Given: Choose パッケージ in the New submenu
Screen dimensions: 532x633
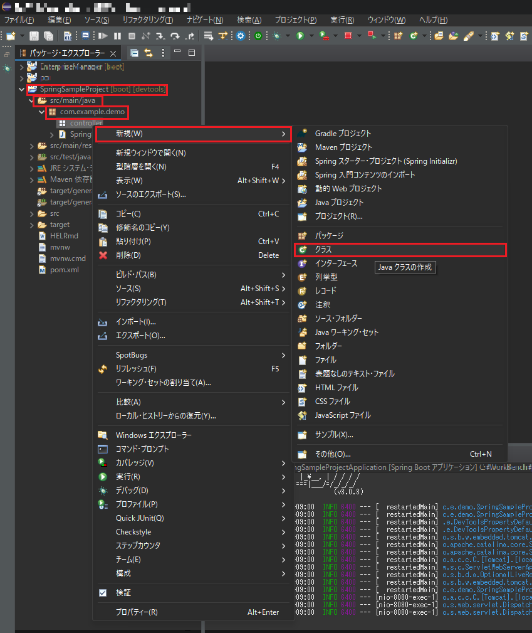Looking at the screenshot, I should pos(400,236).
